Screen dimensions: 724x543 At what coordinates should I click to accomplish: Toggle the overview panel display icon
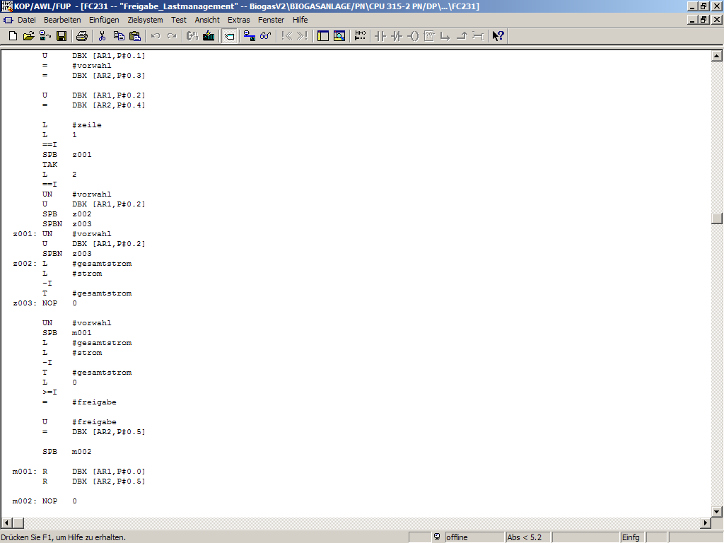point(323,36)
